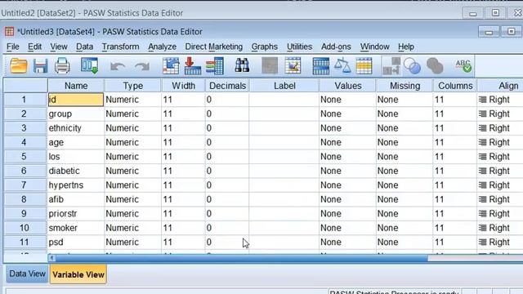Maximize the background Untitled2 DataSet2 window
Screen dimensions: 523x294
click(495, 13)
